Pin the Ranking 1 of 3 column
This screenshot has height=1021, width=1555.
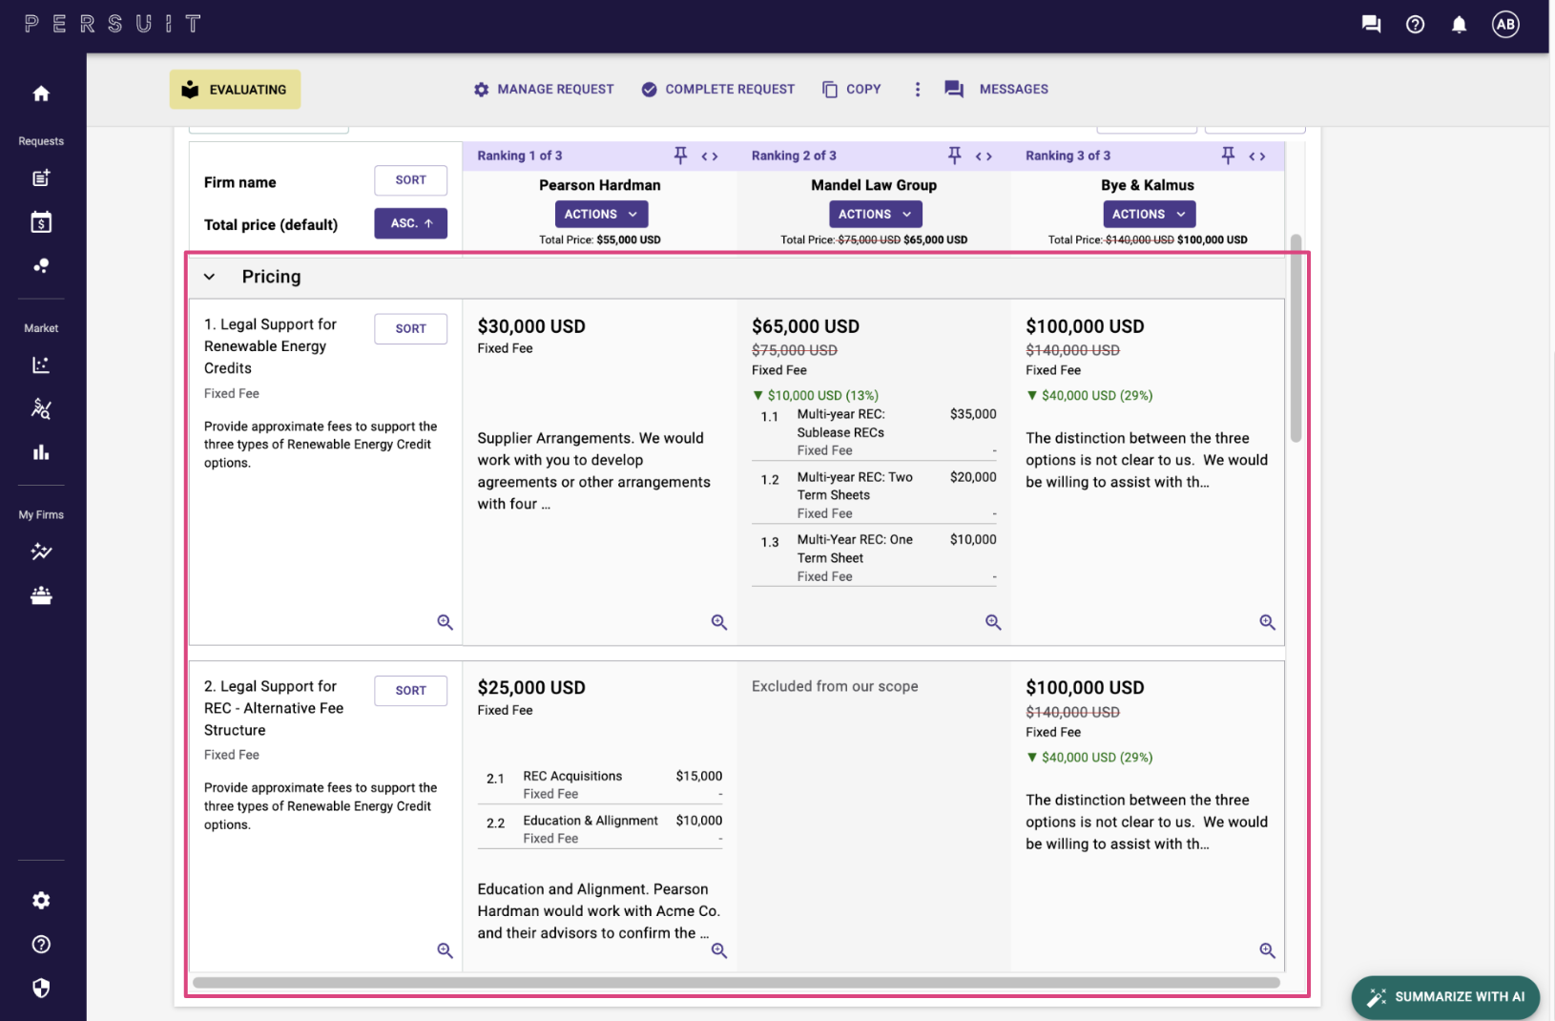pos(681,156)
